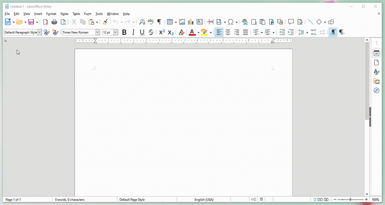The height and width of the screenshot is (205, 385).
Task: Toggle Strikethrough formatting
Action: [151, 32]
